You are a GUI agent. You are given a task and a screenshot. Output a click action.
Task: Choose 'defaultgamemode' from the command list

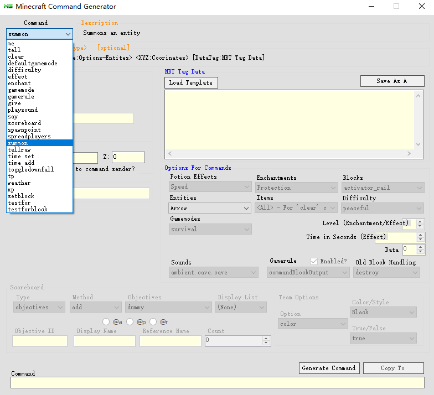[x=40, y=63]
